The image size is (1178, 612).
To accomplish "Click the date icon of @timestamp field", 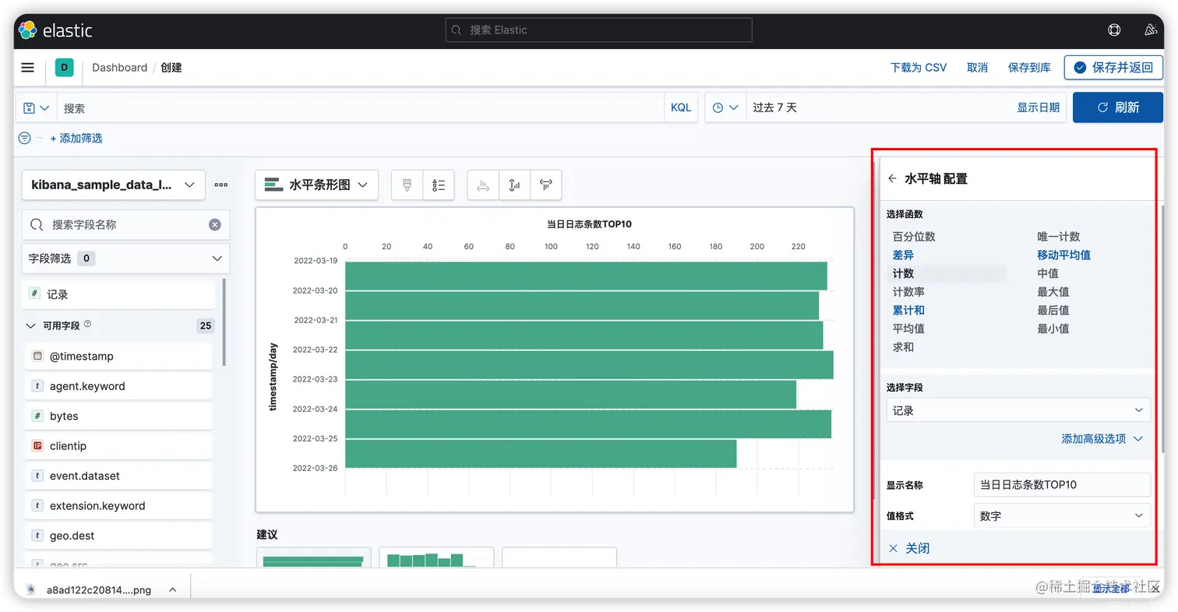I will click(37, 356).
